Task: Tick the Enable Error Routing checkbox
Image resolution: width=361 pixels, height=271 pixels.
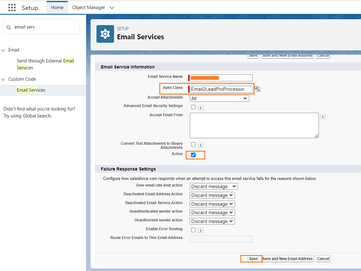Action: point(193,230)
